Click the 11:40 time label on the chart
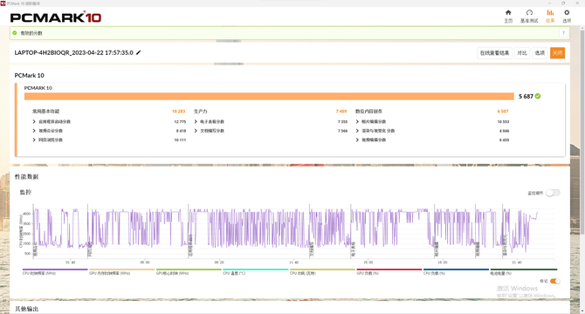 click(293, 263)
